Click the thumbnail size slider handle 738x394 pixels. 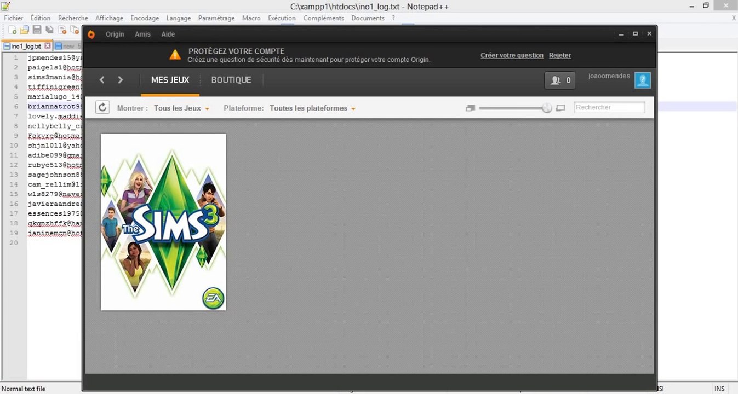[x=547, y=108]
